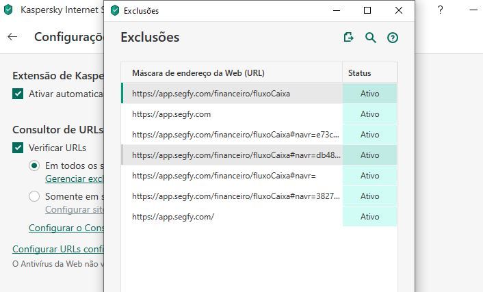Screen dimensions: 483x292
Task: Click the Status column header
Action: (369, 72)
